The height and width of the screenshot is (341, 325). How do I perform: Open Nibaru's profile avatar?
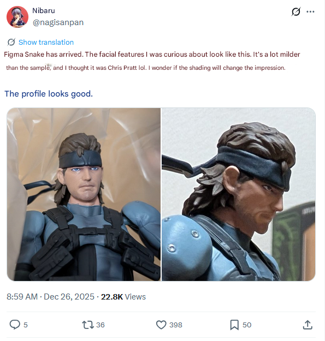coord(17,17)
